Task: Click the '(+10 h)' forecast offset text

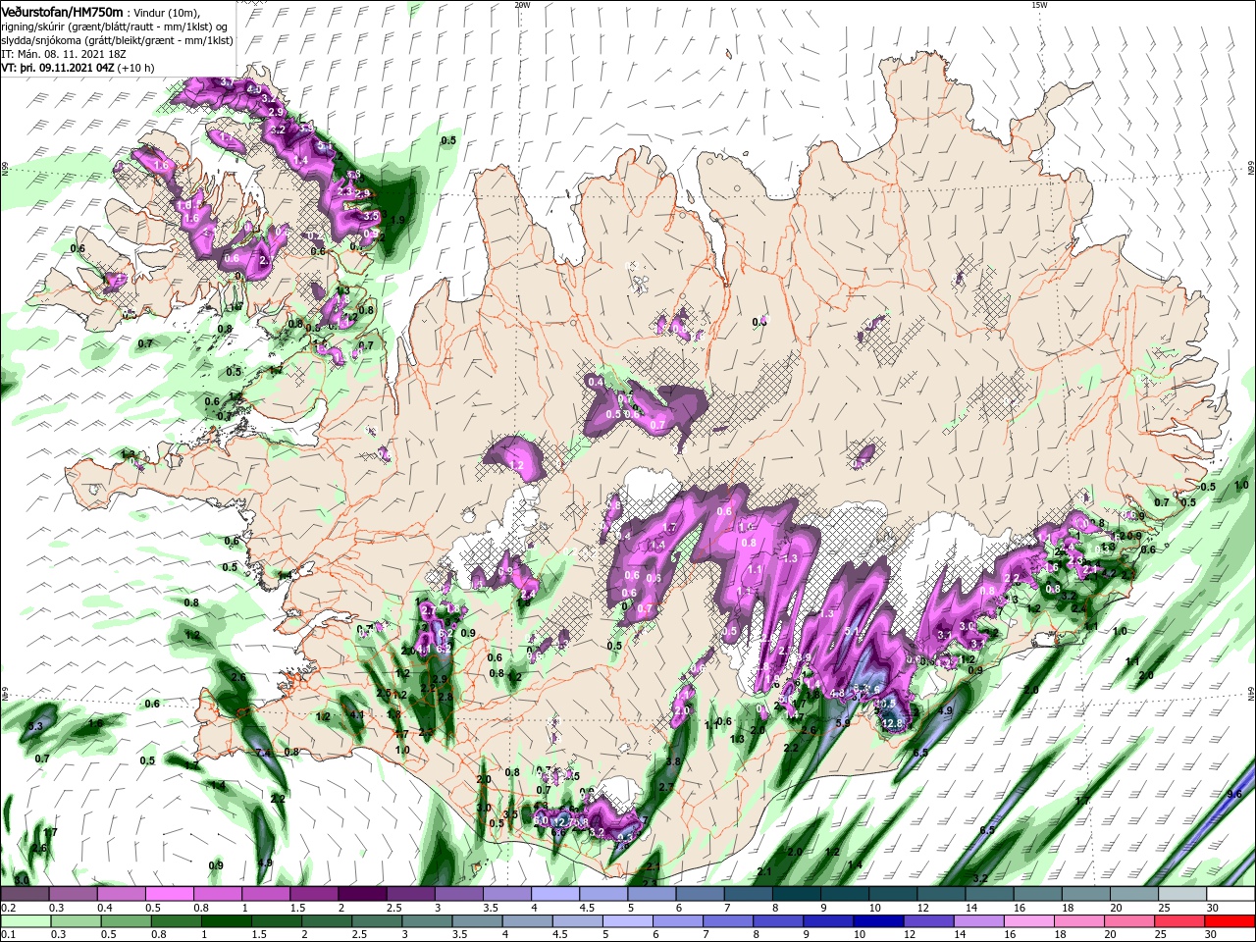Action: (136, 68)
